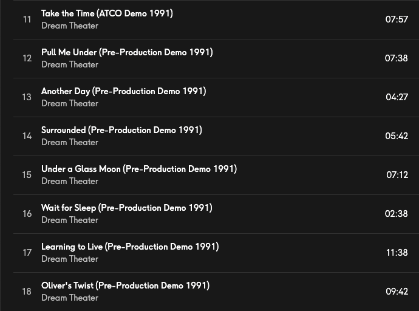This screenshot has width=419, height=311.
Task: Click Dream Theater artist beneath Surrounded
Action: point(70,142)
